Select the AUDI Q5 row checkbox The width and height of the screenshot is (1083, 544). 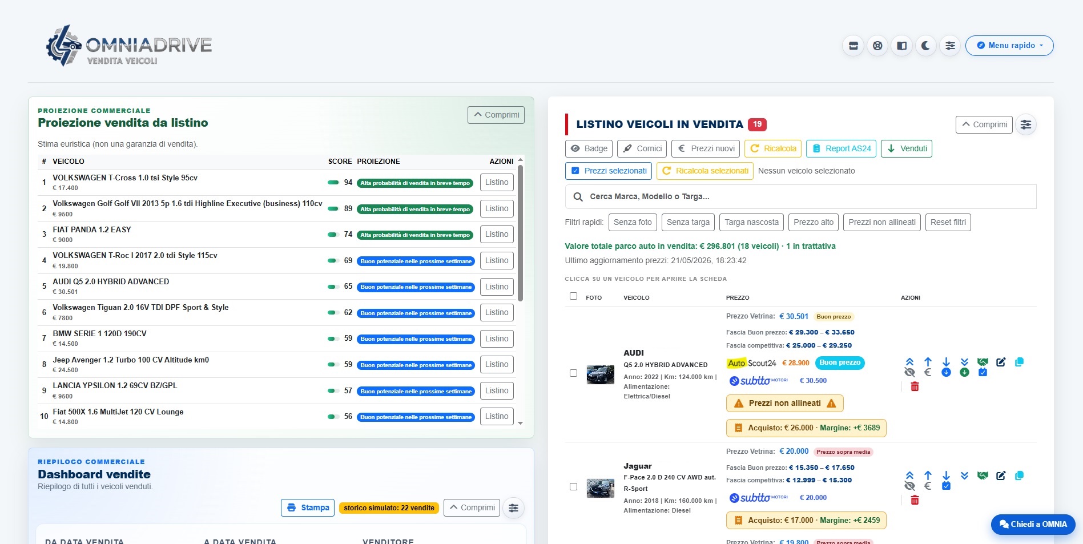[x=573, y=373]
